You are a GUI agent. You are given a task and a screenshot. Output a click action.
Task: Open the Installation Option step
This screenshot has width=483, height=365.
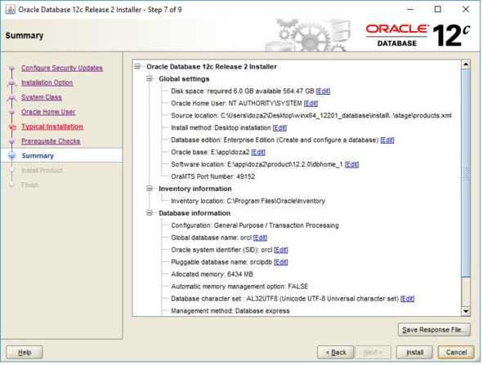point(47,82)
